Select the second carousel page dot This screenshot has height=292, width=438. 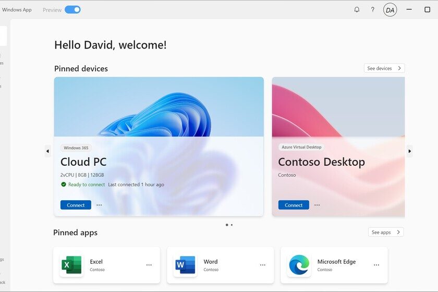232,225
